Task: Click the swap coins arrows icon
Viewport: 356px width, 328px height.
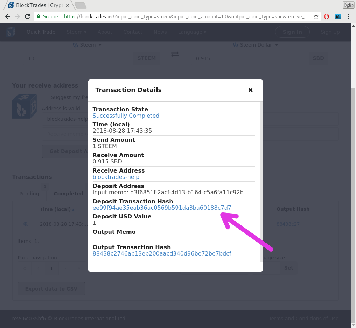Action: 175,54
